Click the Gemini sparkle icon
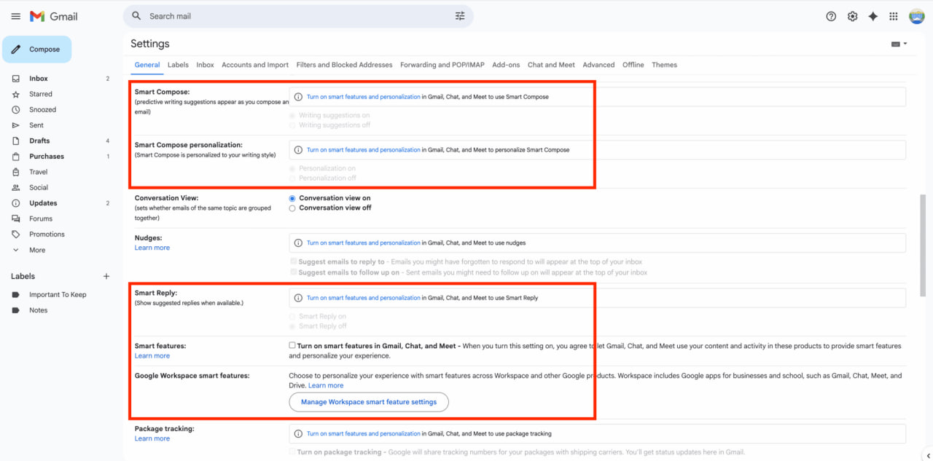933x461 pixels. click(873, 17)
